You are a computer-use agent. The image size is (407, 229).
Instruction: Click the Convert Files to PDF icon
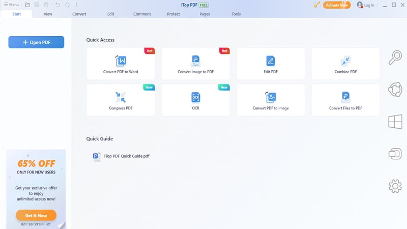[345, 97]
